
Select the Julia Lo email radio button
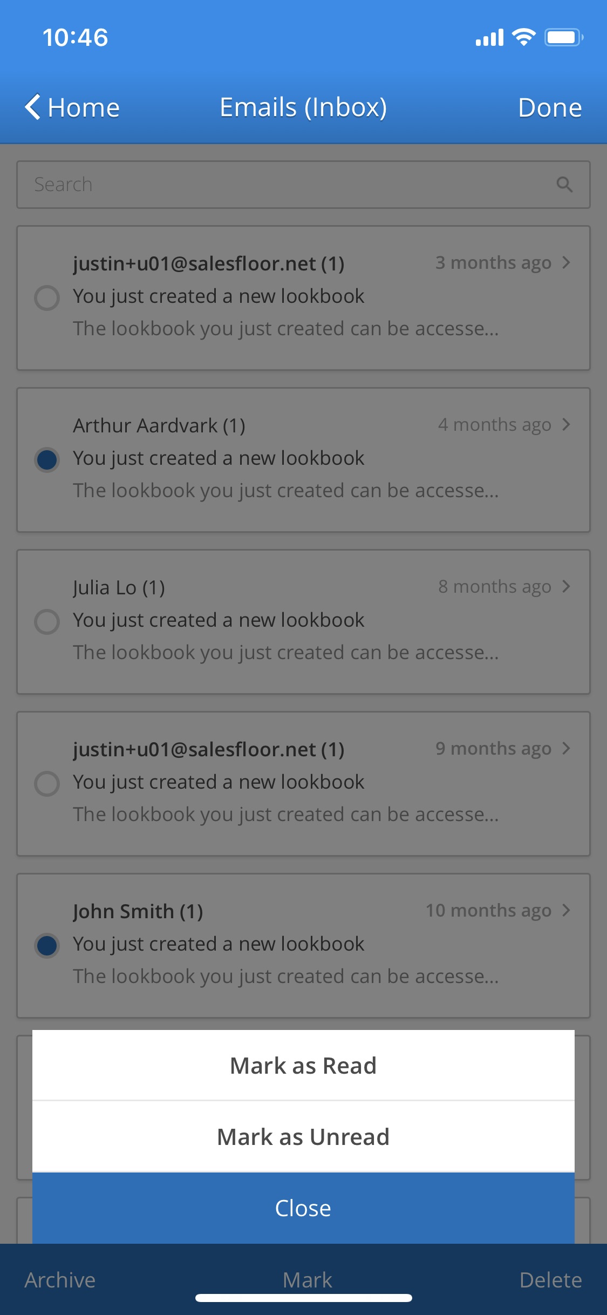coord(47,621)
